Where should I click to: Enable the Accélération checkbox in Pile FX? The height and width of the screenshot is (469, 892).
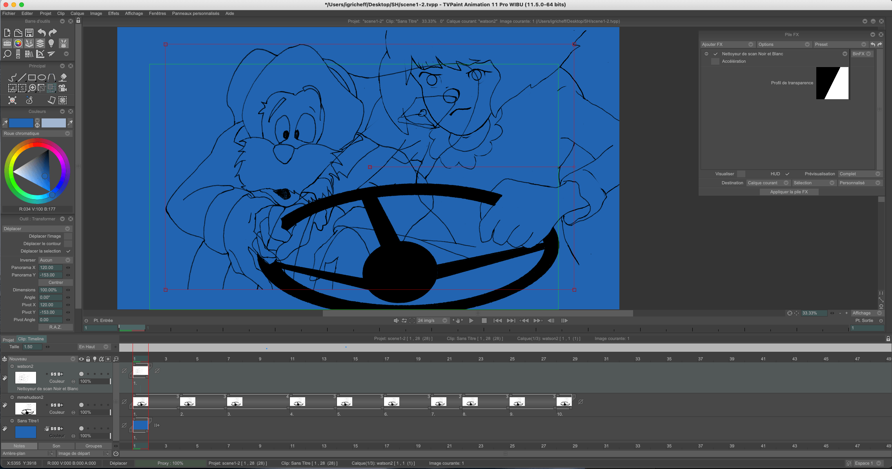tap(715, 61)
